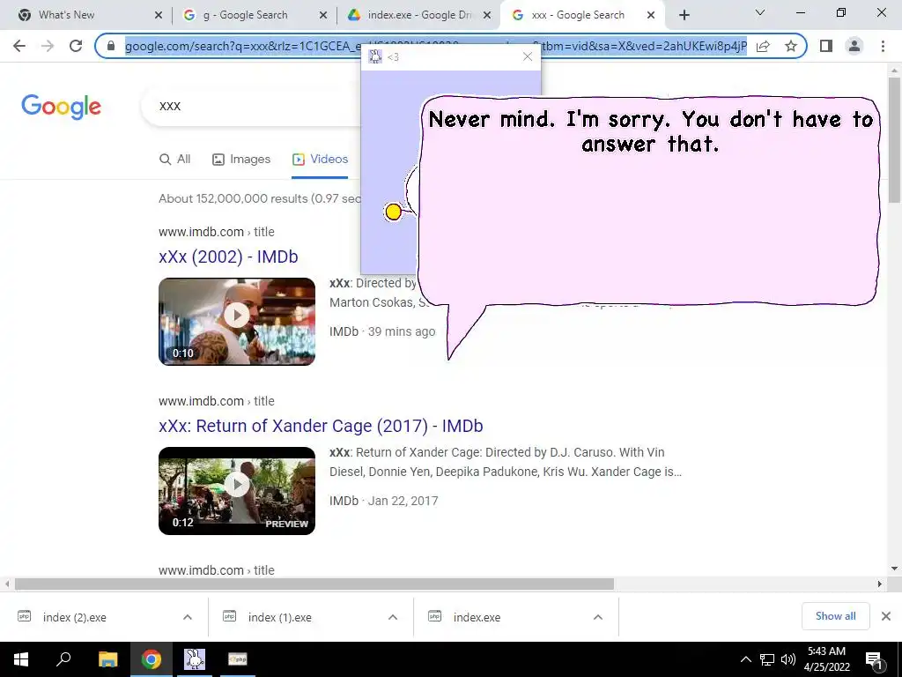Play the xXx (2002) video thumbnail
The image size is (902, 677).
click(x=237, y=322)
